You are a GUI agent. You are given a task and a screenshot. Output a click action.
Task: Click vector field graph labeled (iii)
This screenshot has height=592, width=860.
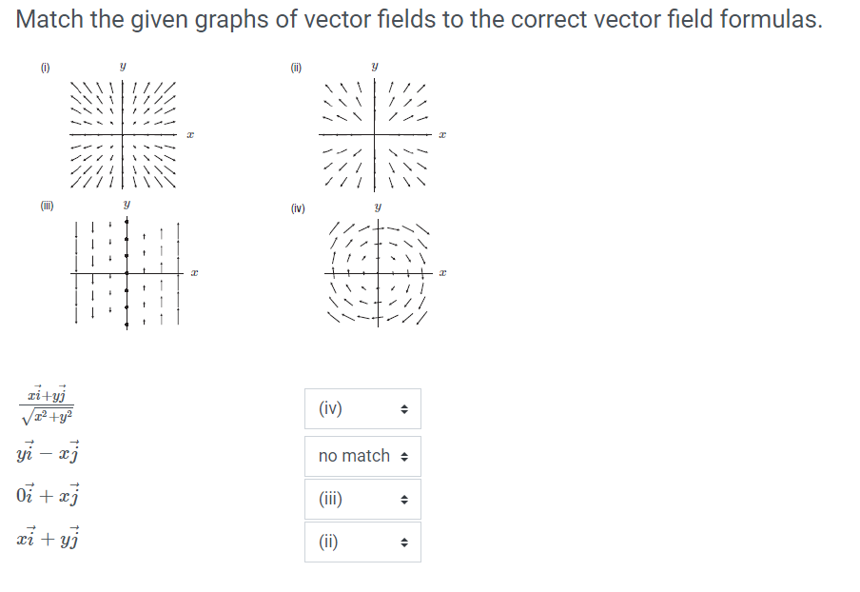tap(128, 271)
